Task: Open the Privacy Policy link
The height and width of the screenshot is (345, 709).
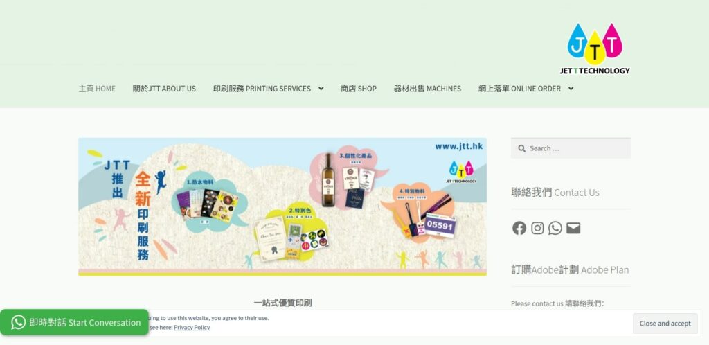Action: pos(192,328)
